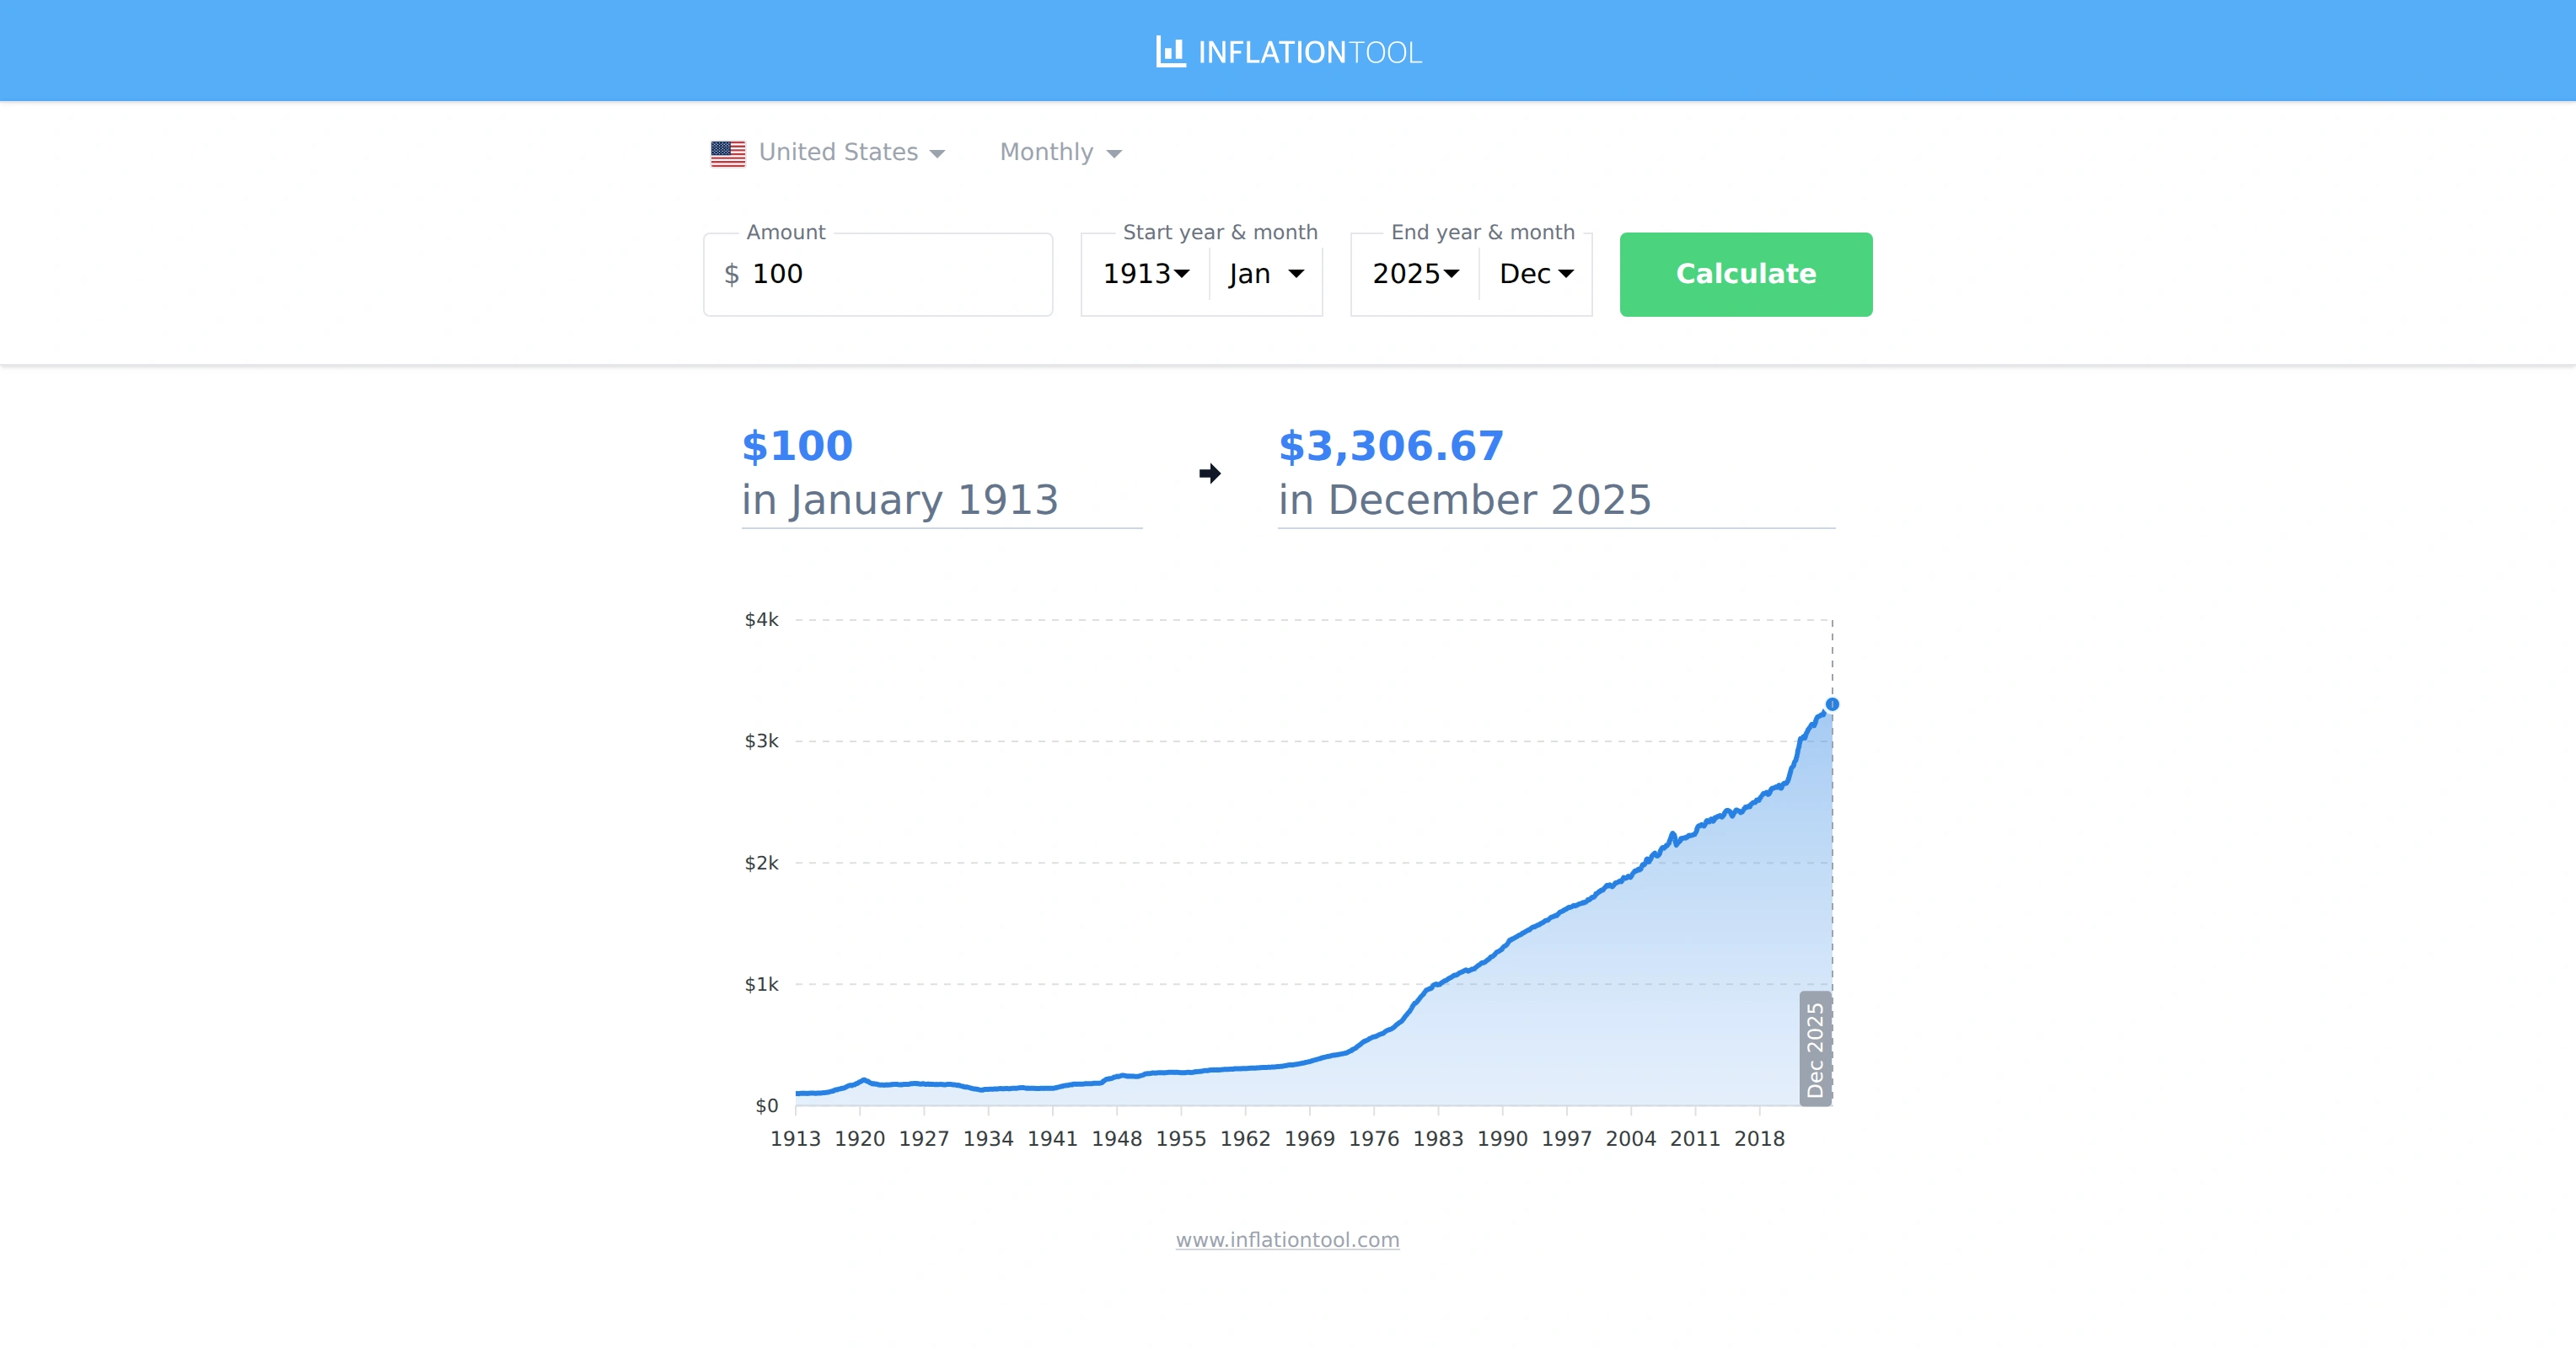Select the Dec 2025 marker on the chart
The height and width of the screenshot is (1348, 2576).
click(1817, 1046)
